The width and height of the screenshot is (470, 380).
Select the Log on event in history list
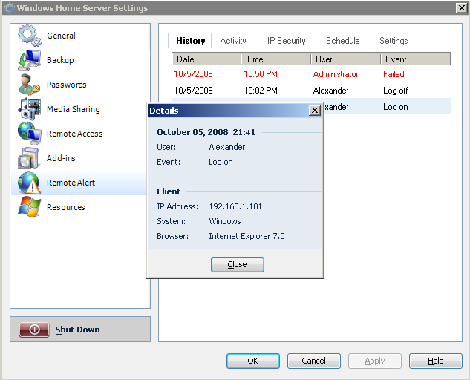click(x=395, y=107)
